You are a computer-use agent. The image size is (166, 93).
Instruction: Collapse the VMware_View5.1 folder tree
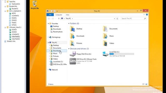5,27
